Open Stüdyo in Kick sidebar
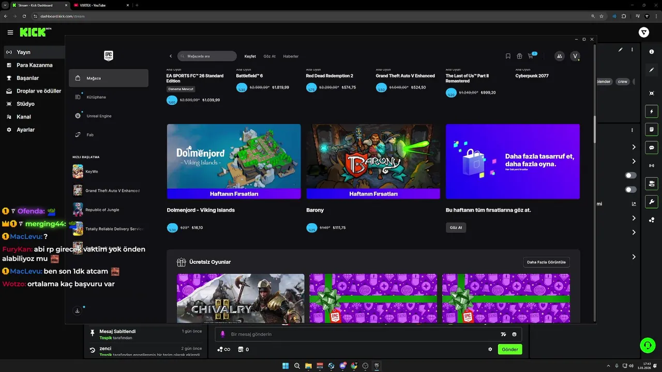662x372 pixels. click(x=33, y=104)
